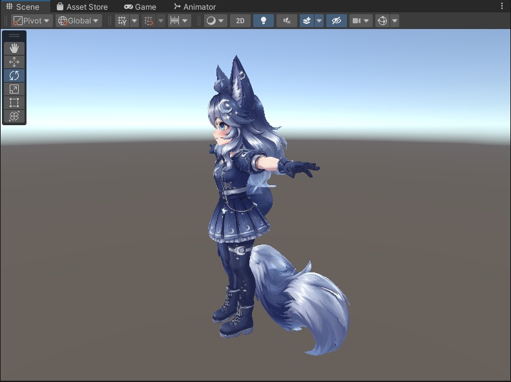Toggle the Gizmos button
511x382 pixels.
382,21
